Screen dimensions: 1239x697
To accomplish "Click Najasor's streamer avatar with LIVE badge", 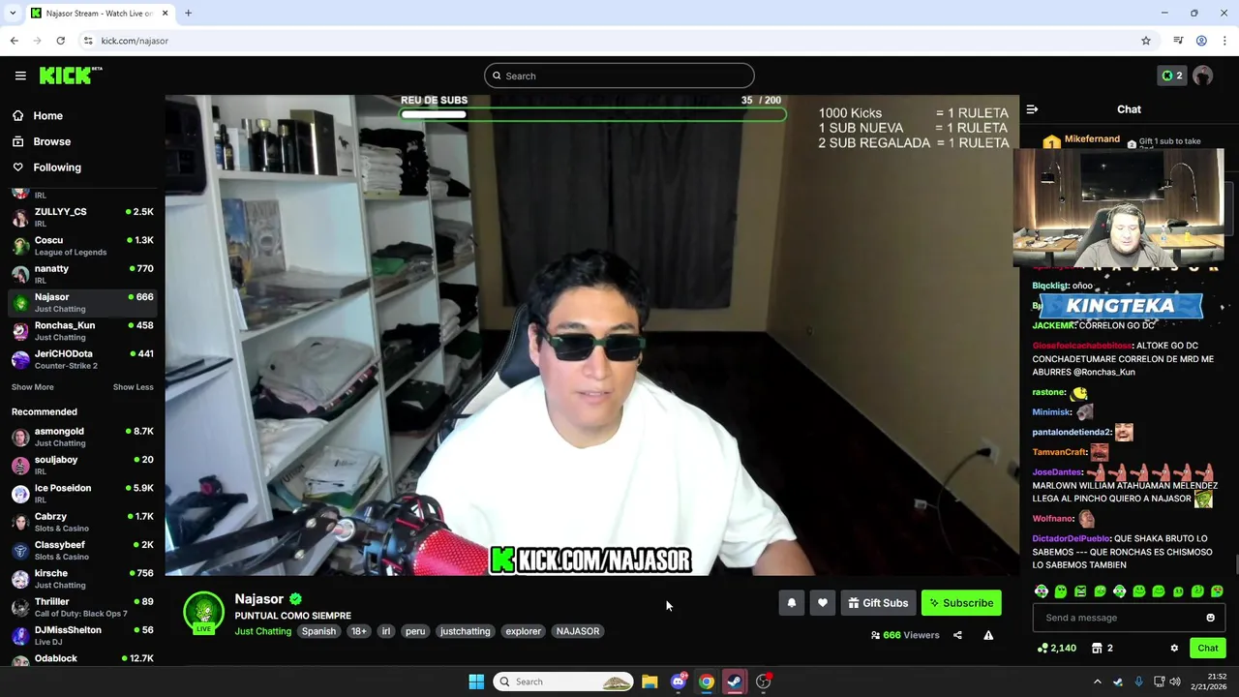I will [203, 613].
